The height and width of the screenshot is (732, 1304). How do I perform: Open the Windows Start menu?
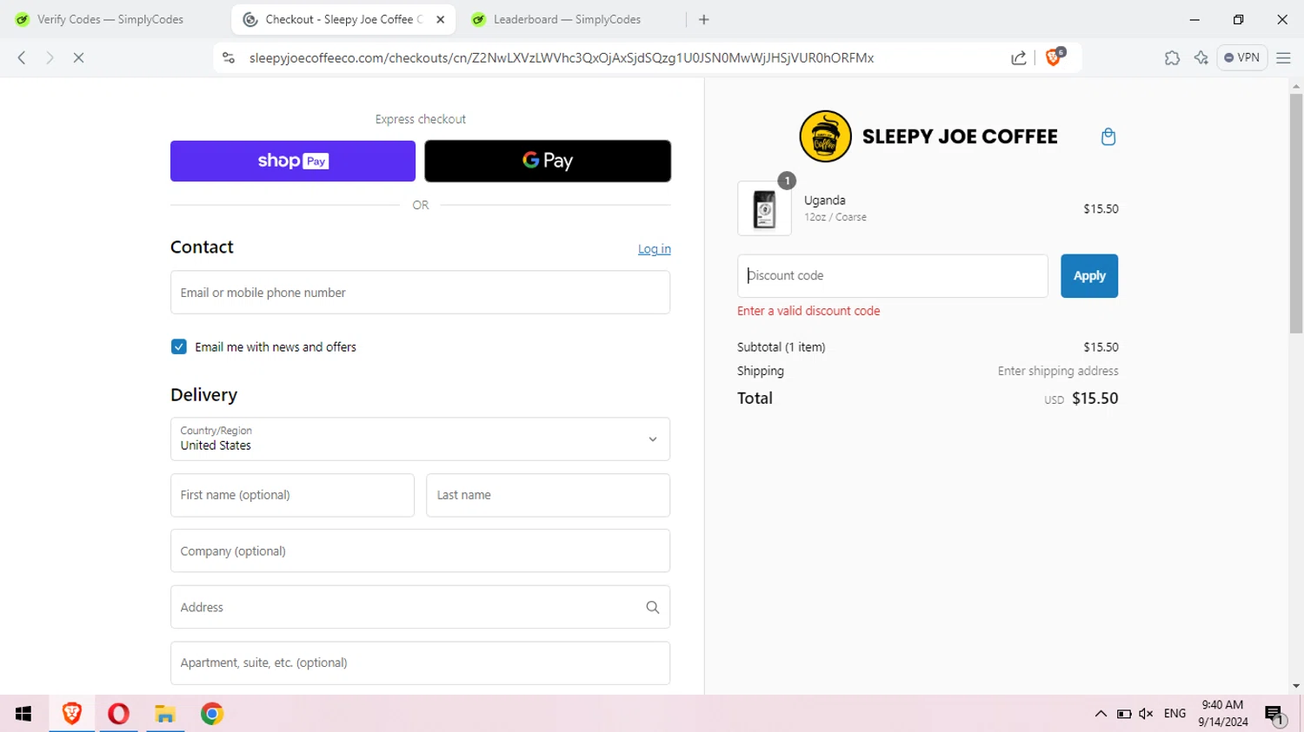coord(23,714)
